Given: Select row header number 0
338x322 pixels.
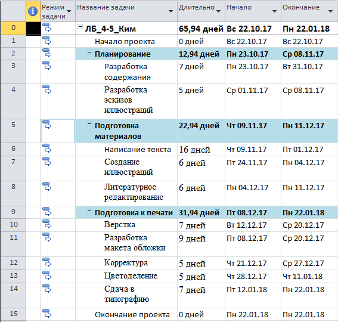Looking at the screenshot, I should point(13,28).
